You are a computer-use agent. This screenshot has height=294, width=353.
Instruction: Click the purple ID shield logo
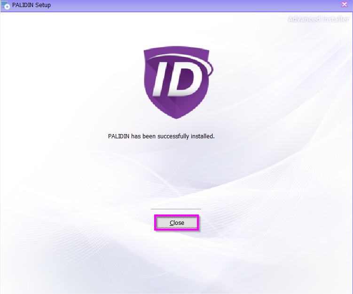178,82
